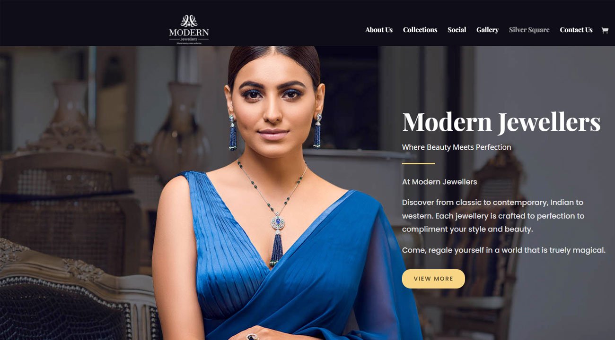Viewport: 615px width, 340px height.
Task: Visit the Silver Square menu item
Action: pos(529,30)
